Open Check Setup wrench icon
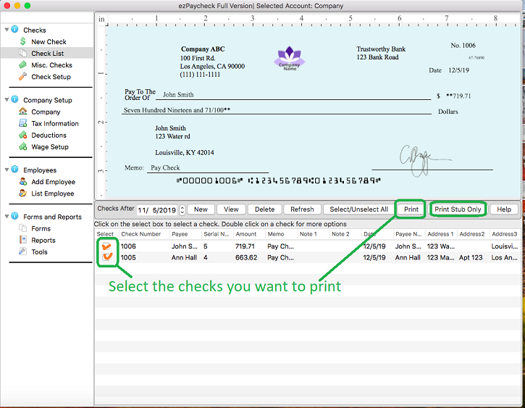The height and width of the screenshot is (408, 525). tap(23, 77)
